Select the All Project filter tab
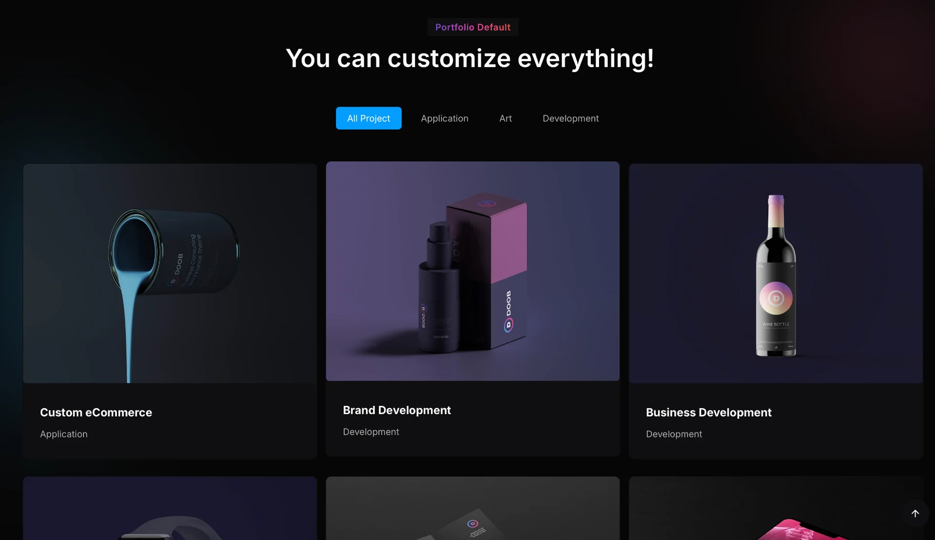 [x=368, y=118]
